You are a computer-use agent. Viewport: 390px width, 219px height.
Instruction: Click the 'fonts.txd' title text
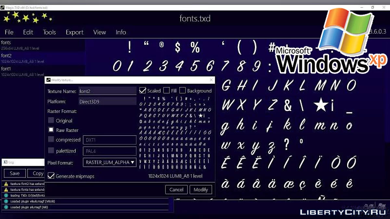coord(195,18)
